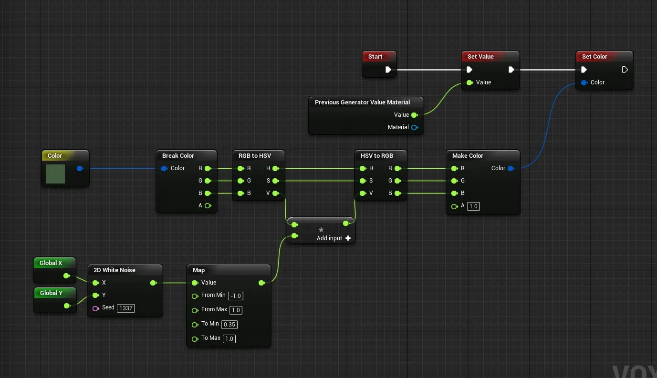This screenshot has width=657, height=378.
Task: Edit the Seed value field 1337
Action: [126, 308]
